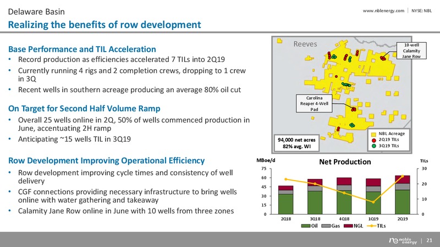Click the TILs line point at 2Q18

pos(285,179)
